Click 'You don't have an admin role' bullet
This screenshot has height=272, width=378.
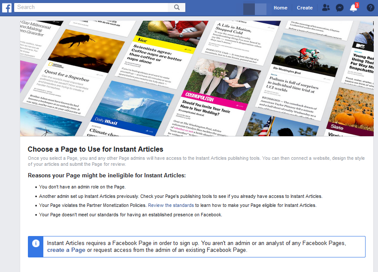tap(82, 187)
